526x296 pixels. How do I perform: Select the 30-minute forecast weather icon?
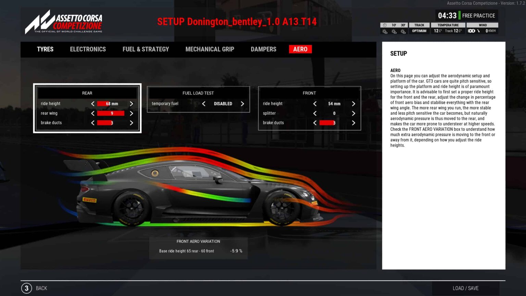(403, 31)
